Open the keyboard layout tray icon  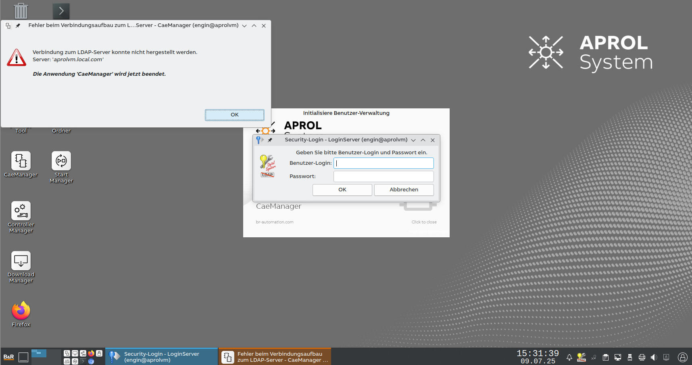pos(666,357)
